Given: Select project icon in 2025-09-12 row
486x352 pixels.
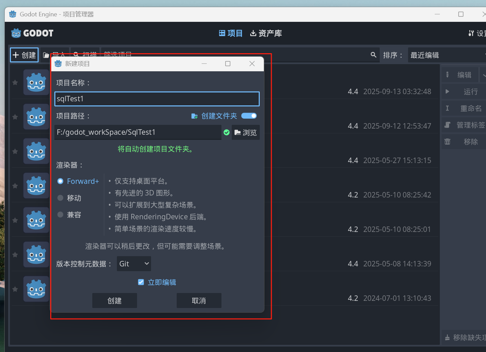Looking at the screenshot, I should pyautogui.click(x=36, y=117).
